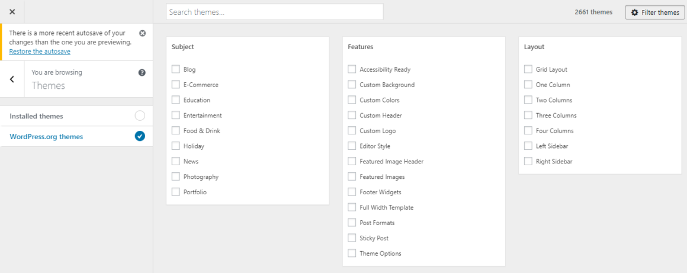Tick the Accessibility Ready checkbox

point(352,69)
